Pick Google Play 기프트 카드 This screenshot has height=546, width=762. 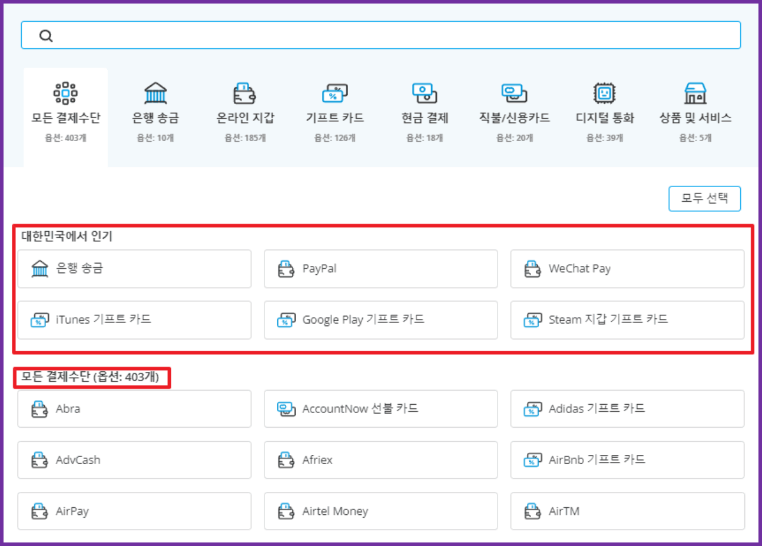click(x=380, y=320)
